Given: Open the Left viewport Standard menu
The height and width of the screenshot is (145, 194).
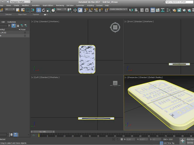Looking at the screenshot, I should coord(44,77).
